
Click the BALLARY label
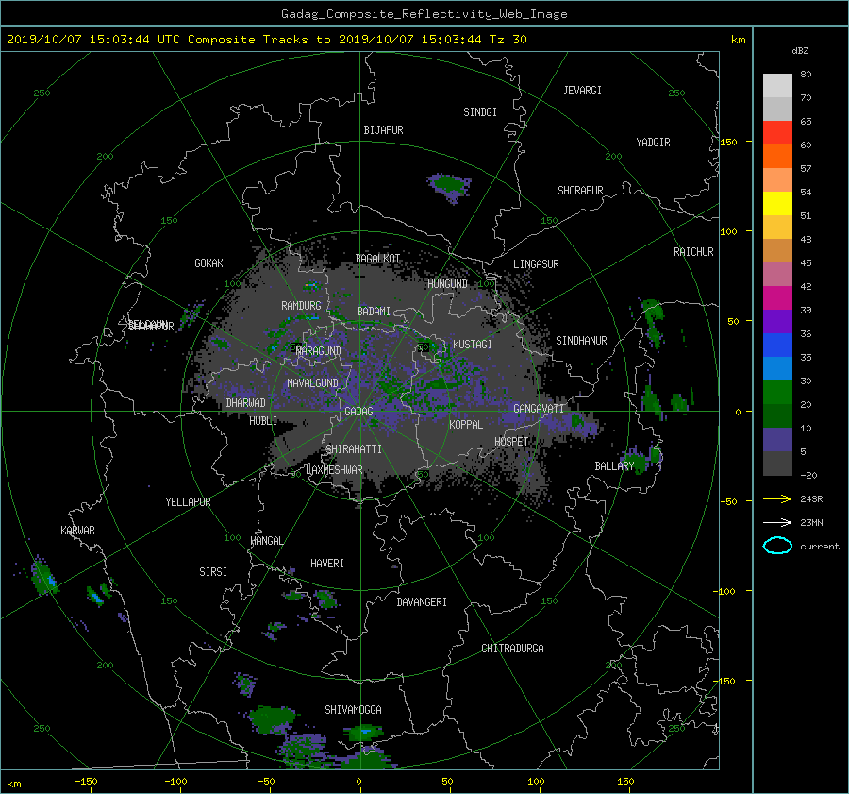[614, 466]
